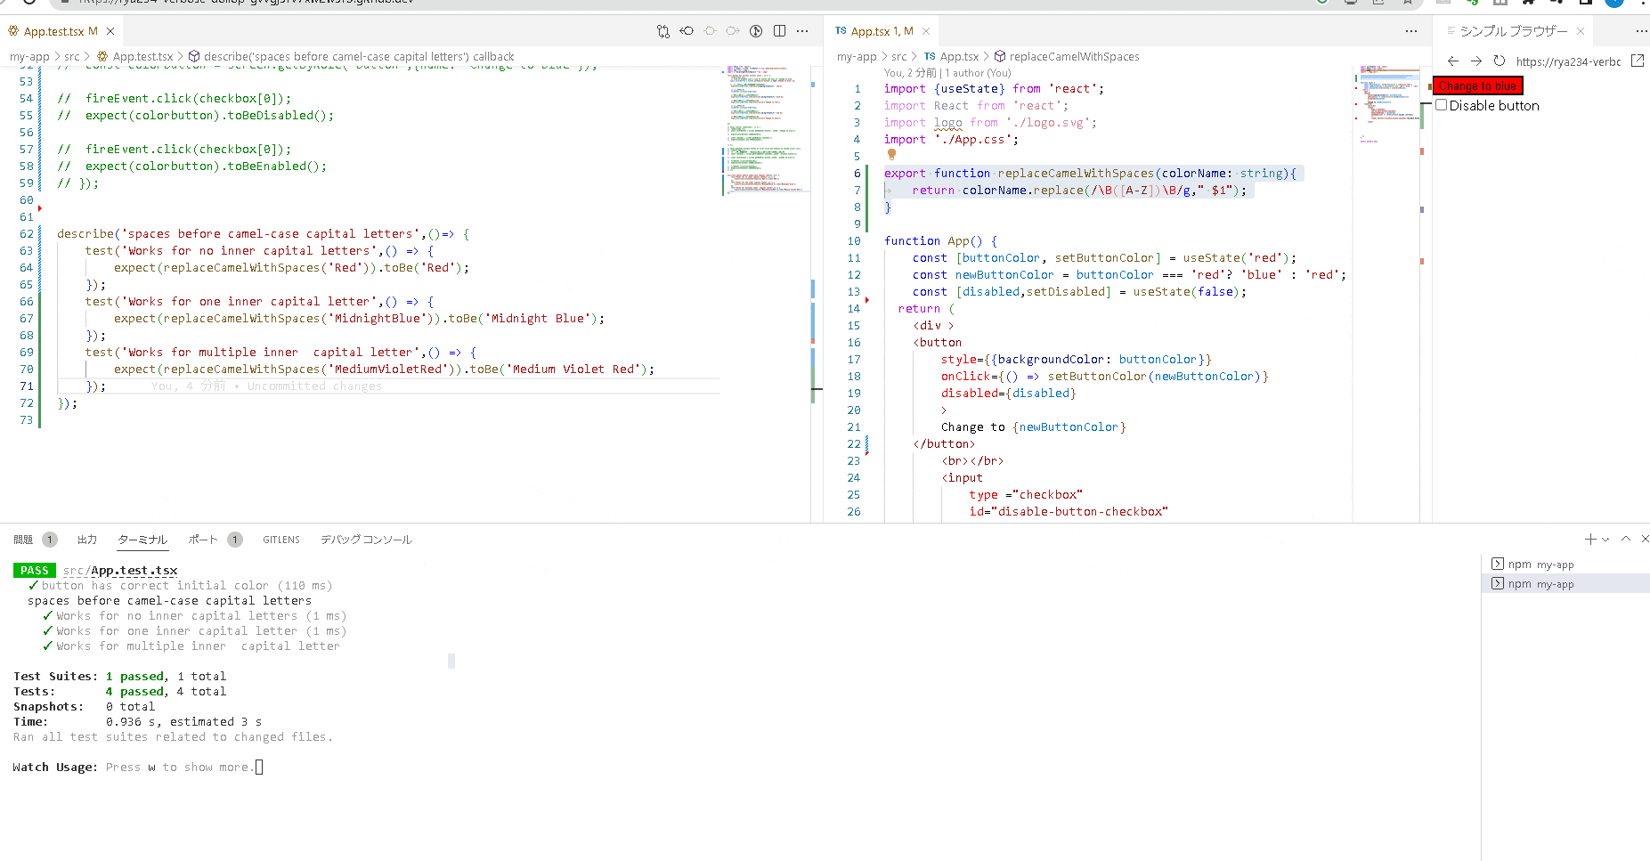This screenshot has height=861, width=1650.
Task: Click App.tsx file breadcrumb
Action: point(959,57)
